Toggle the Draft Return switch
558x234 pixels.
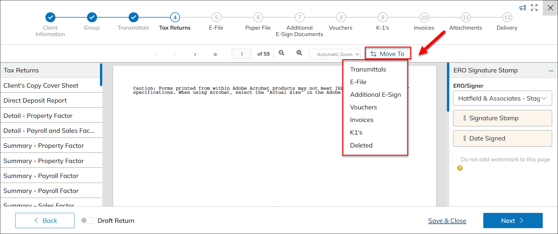pos(87,221)
